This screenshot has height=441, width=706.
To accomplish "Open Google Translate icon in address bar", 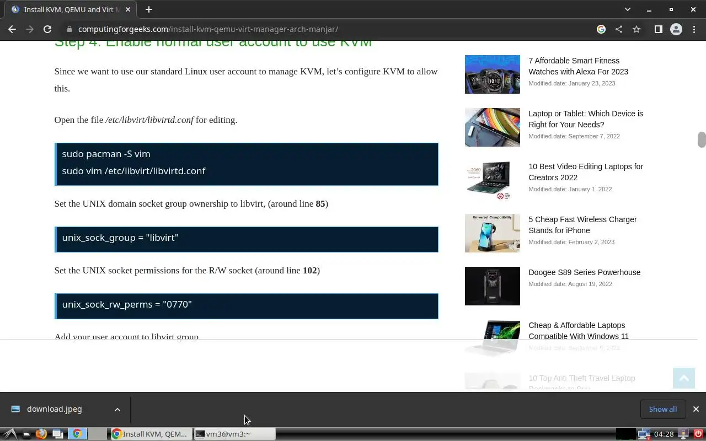I will pos(601,29).
